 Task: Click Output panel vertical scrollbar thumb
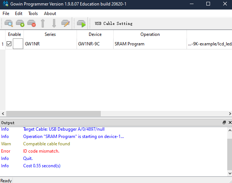click(230, 154)
